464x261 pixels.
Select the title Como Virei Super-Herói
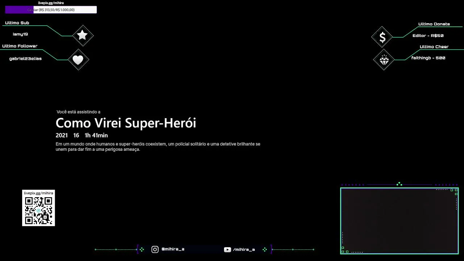pyautogui.click(x=126, y=123)
